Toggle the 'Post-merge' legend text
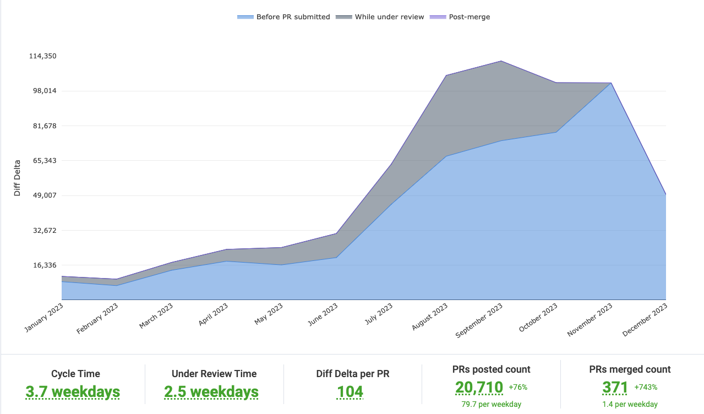Screen dimensions: 704x414 (x=470, y=17)
